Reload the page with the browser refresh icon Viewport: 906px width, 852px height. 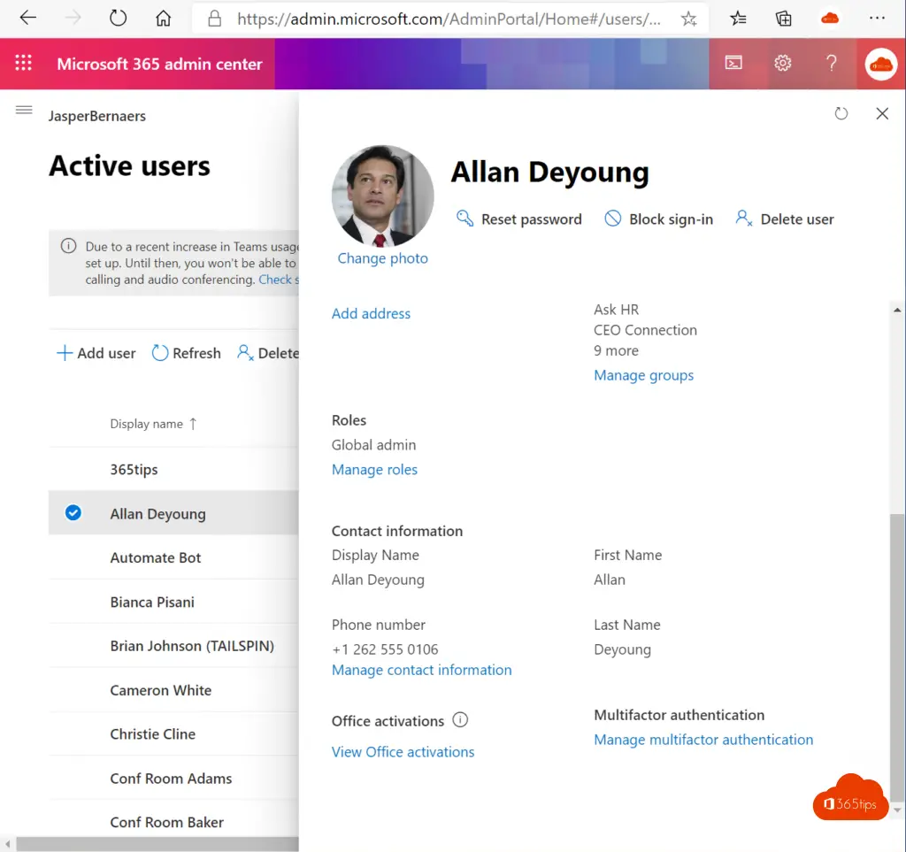tap(118, 19)
